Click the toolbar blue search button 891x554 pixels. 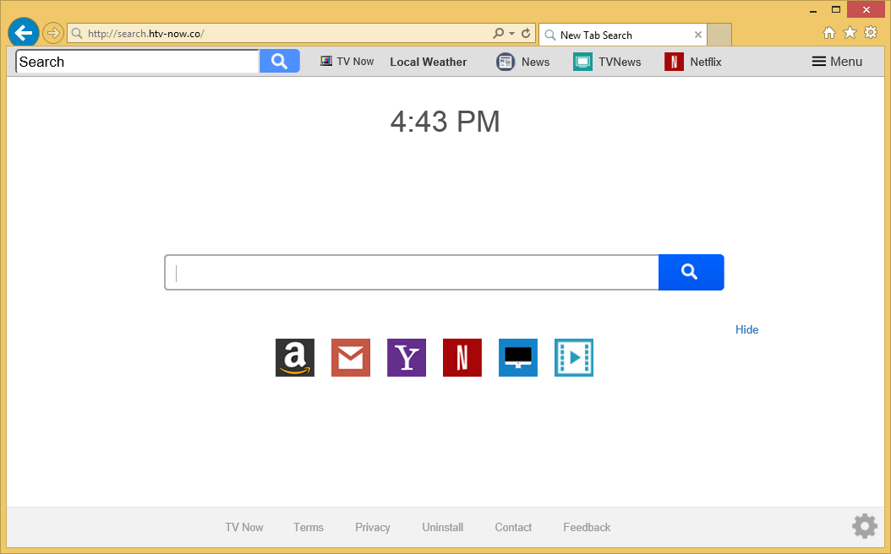pos(280,62)
